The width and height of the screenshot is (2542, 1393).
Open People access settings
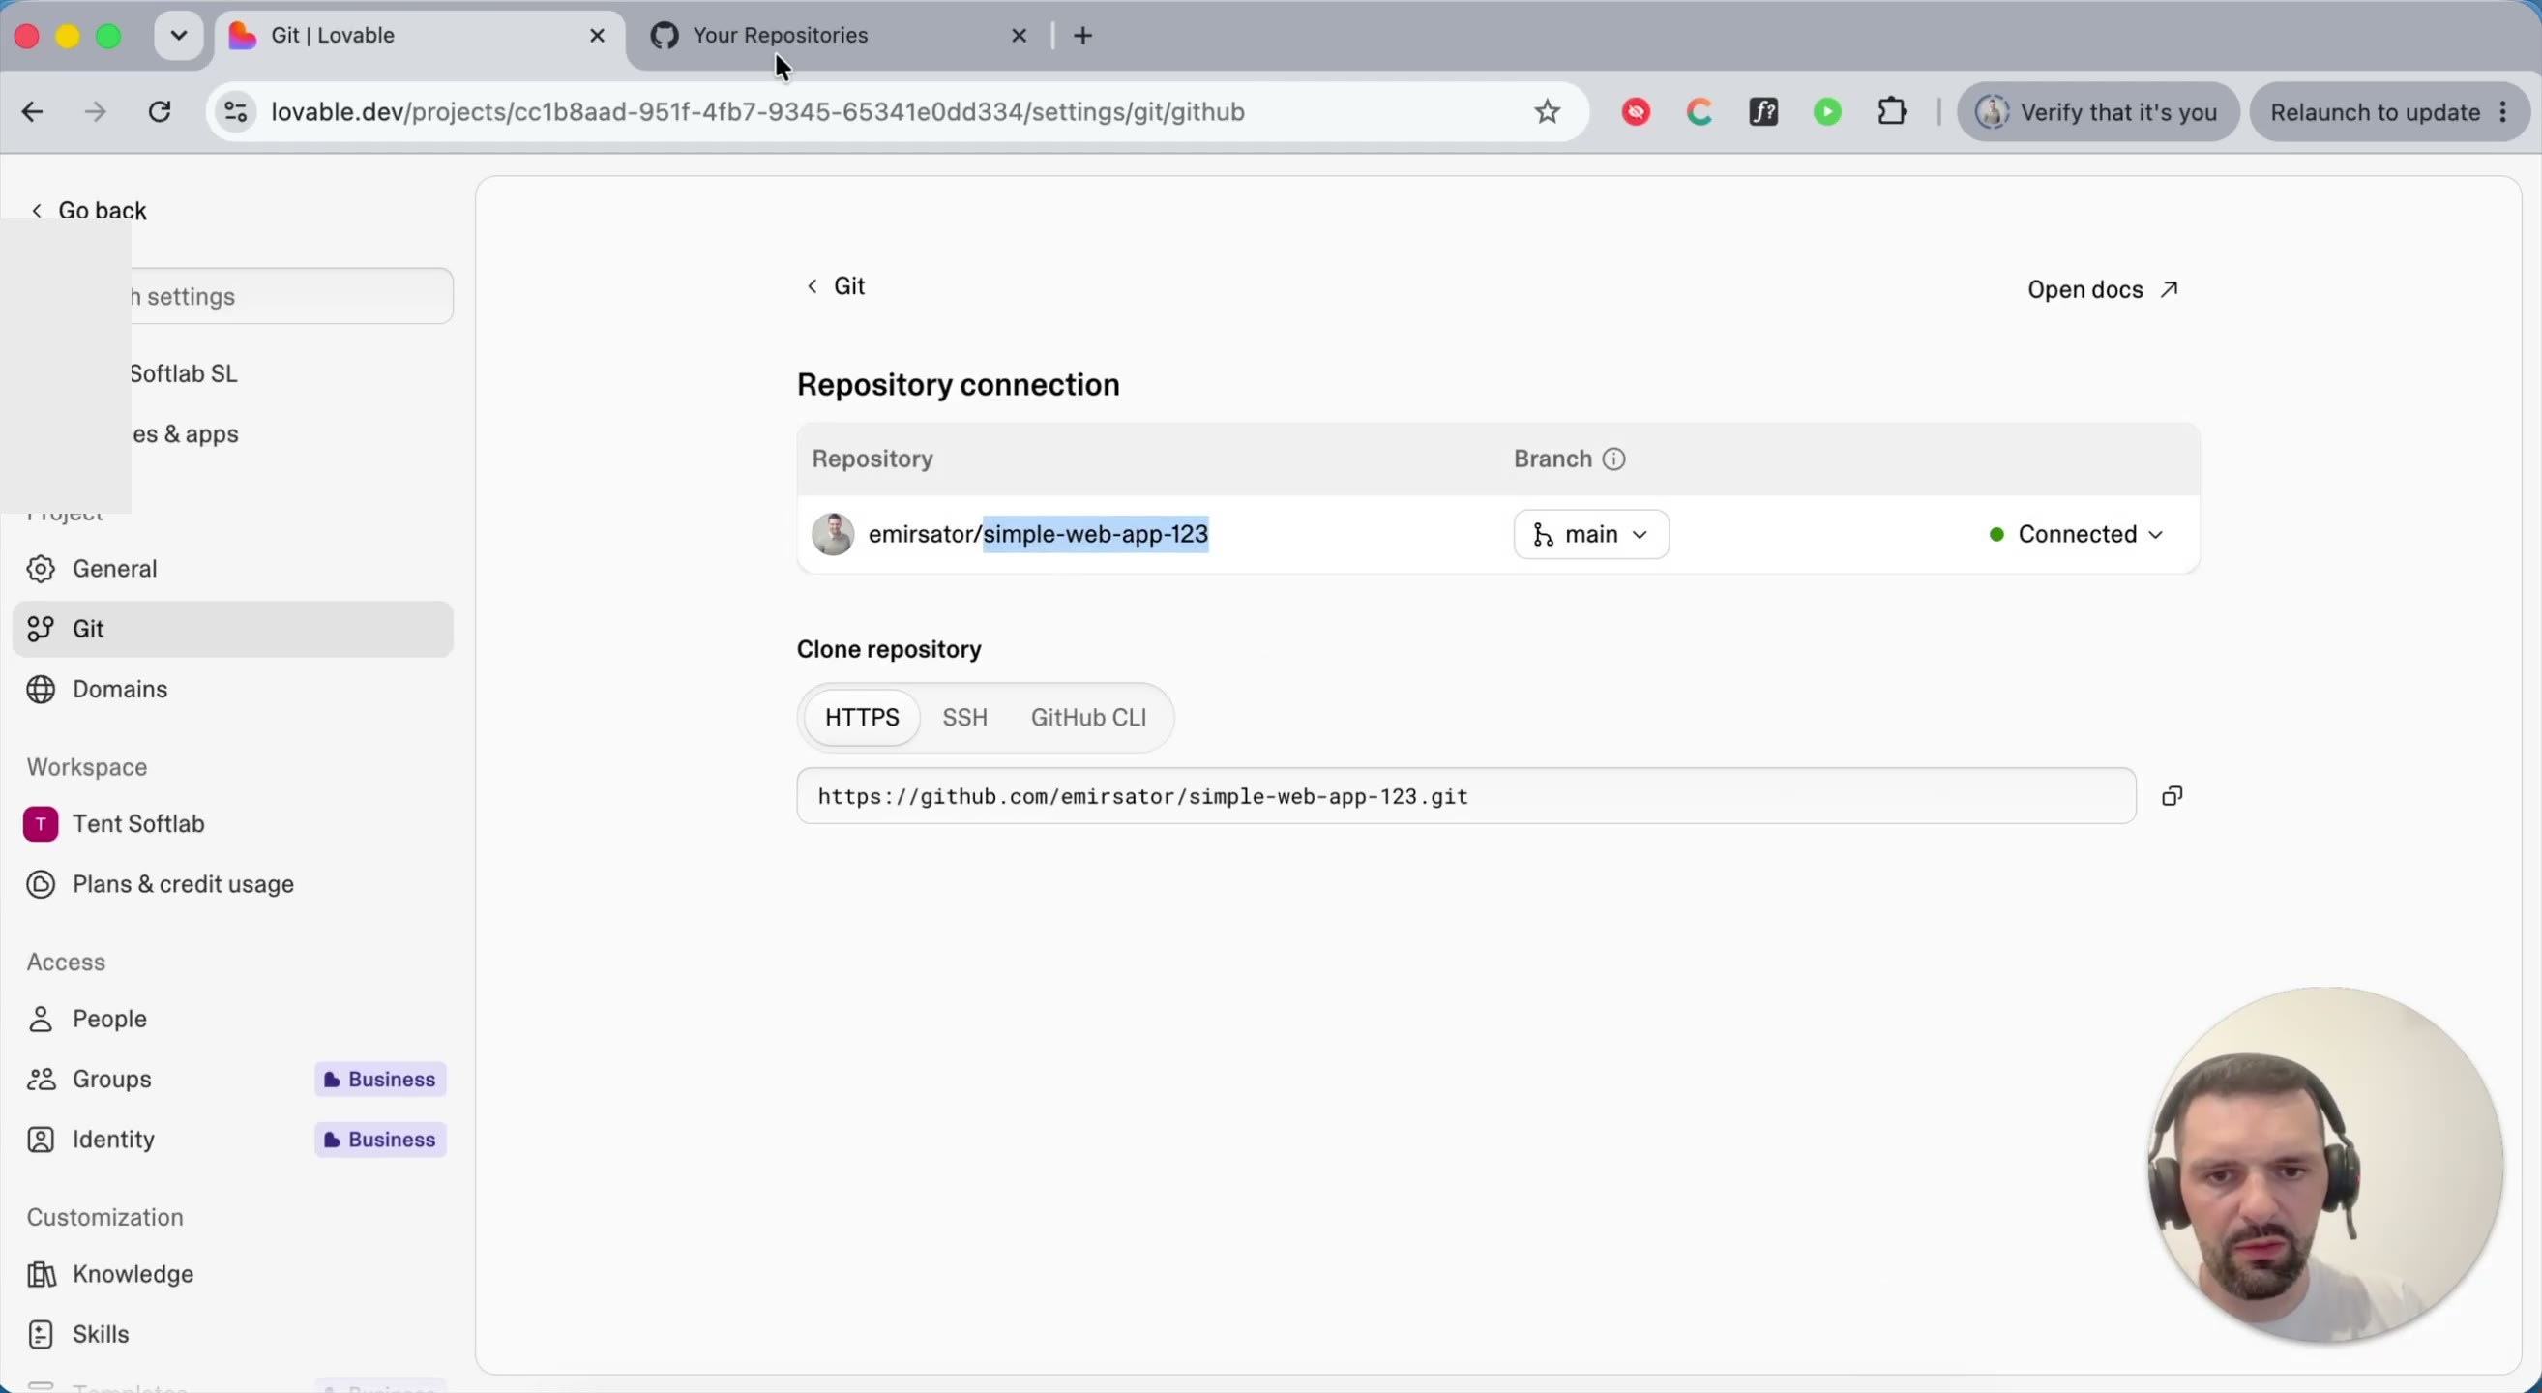click(233, 1018)
